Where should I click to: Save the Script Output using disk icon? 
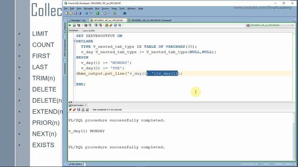point(79,109)
